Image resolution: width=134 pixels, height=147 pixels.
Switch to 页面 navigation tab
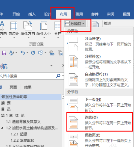(x=13, y=87)
